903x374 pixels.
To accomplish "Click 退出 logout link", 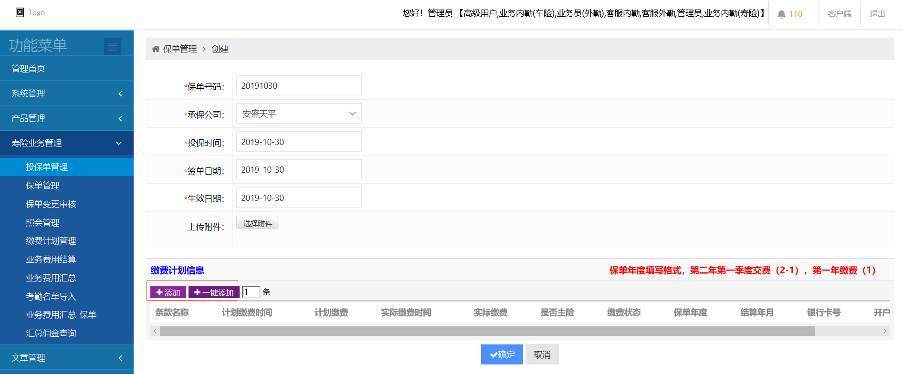I will coord(877,14).
